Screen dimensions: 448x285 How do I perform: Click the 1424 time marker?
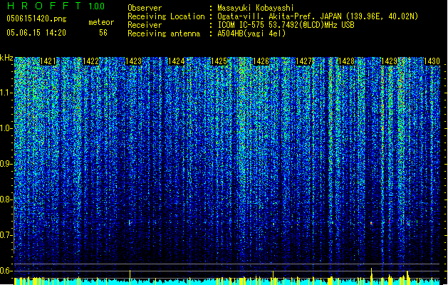(x=177, y=61)
